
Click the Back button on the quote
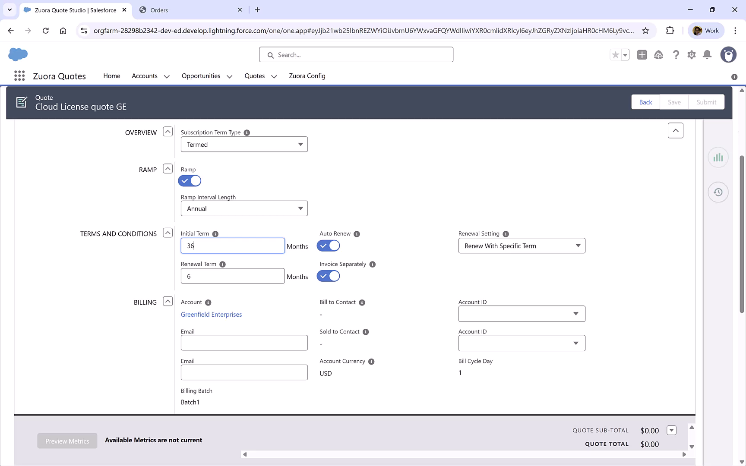click(645, 102)
